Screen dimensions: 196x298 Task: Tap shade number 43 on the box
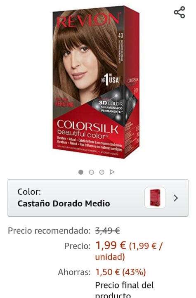pos(120,35)
